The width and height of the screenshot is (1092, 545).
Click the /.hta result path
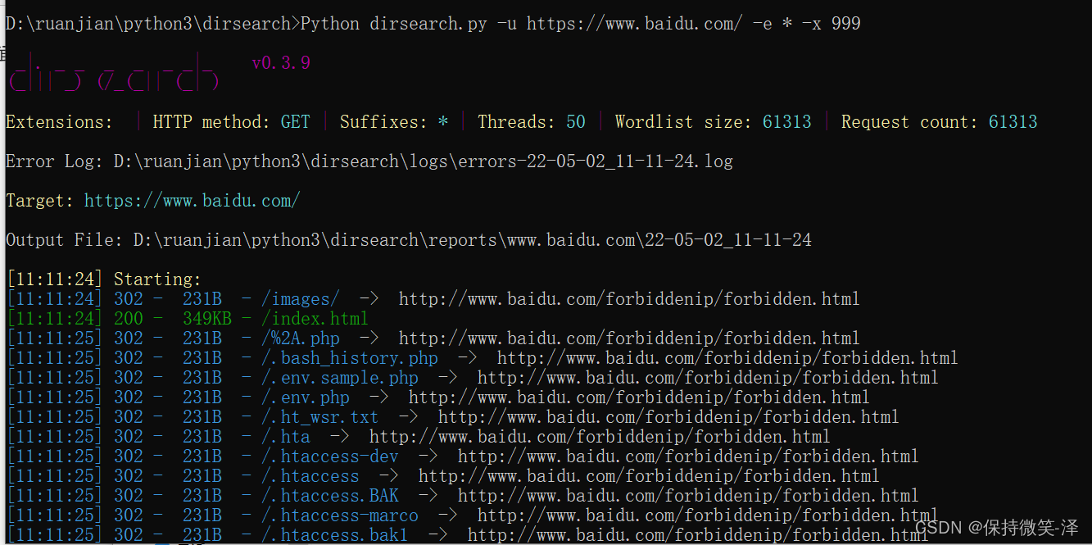(285, 437)
